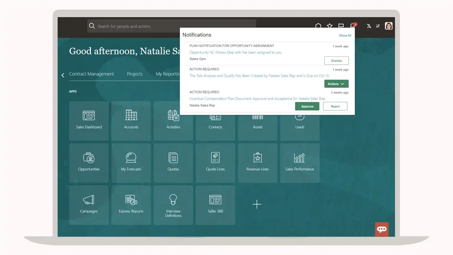
Task: Switch to the Contract Management tab
Action: (x=92, y=74)
